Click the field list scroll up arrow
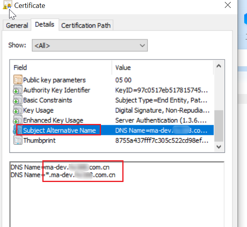Image resolution: width=247 pixels, height=227 pixels. click(218, 66)
